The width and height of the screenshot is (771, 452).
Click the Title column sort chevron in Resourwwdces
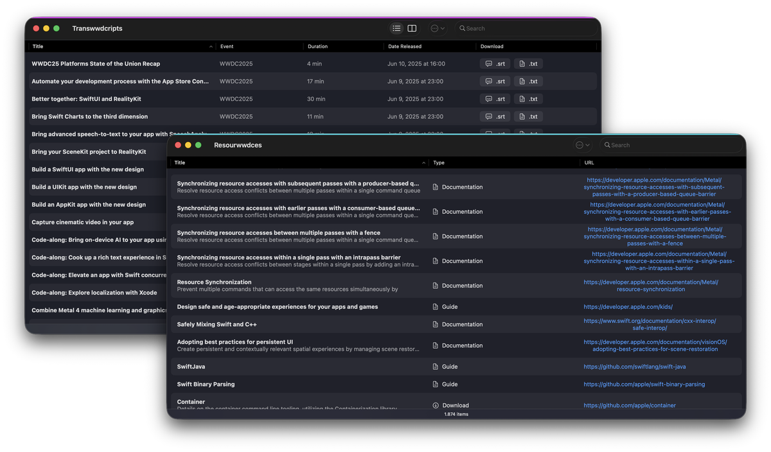pyautogui.click(x=423, y=162)
